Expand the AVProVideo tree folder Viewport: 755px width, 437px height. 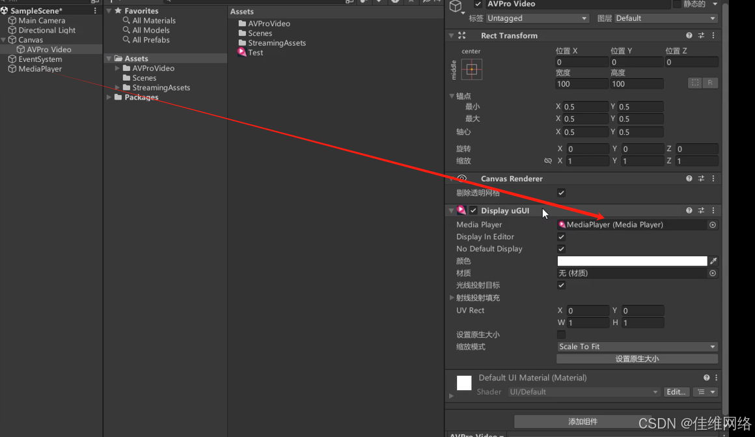tap(117, 68)
